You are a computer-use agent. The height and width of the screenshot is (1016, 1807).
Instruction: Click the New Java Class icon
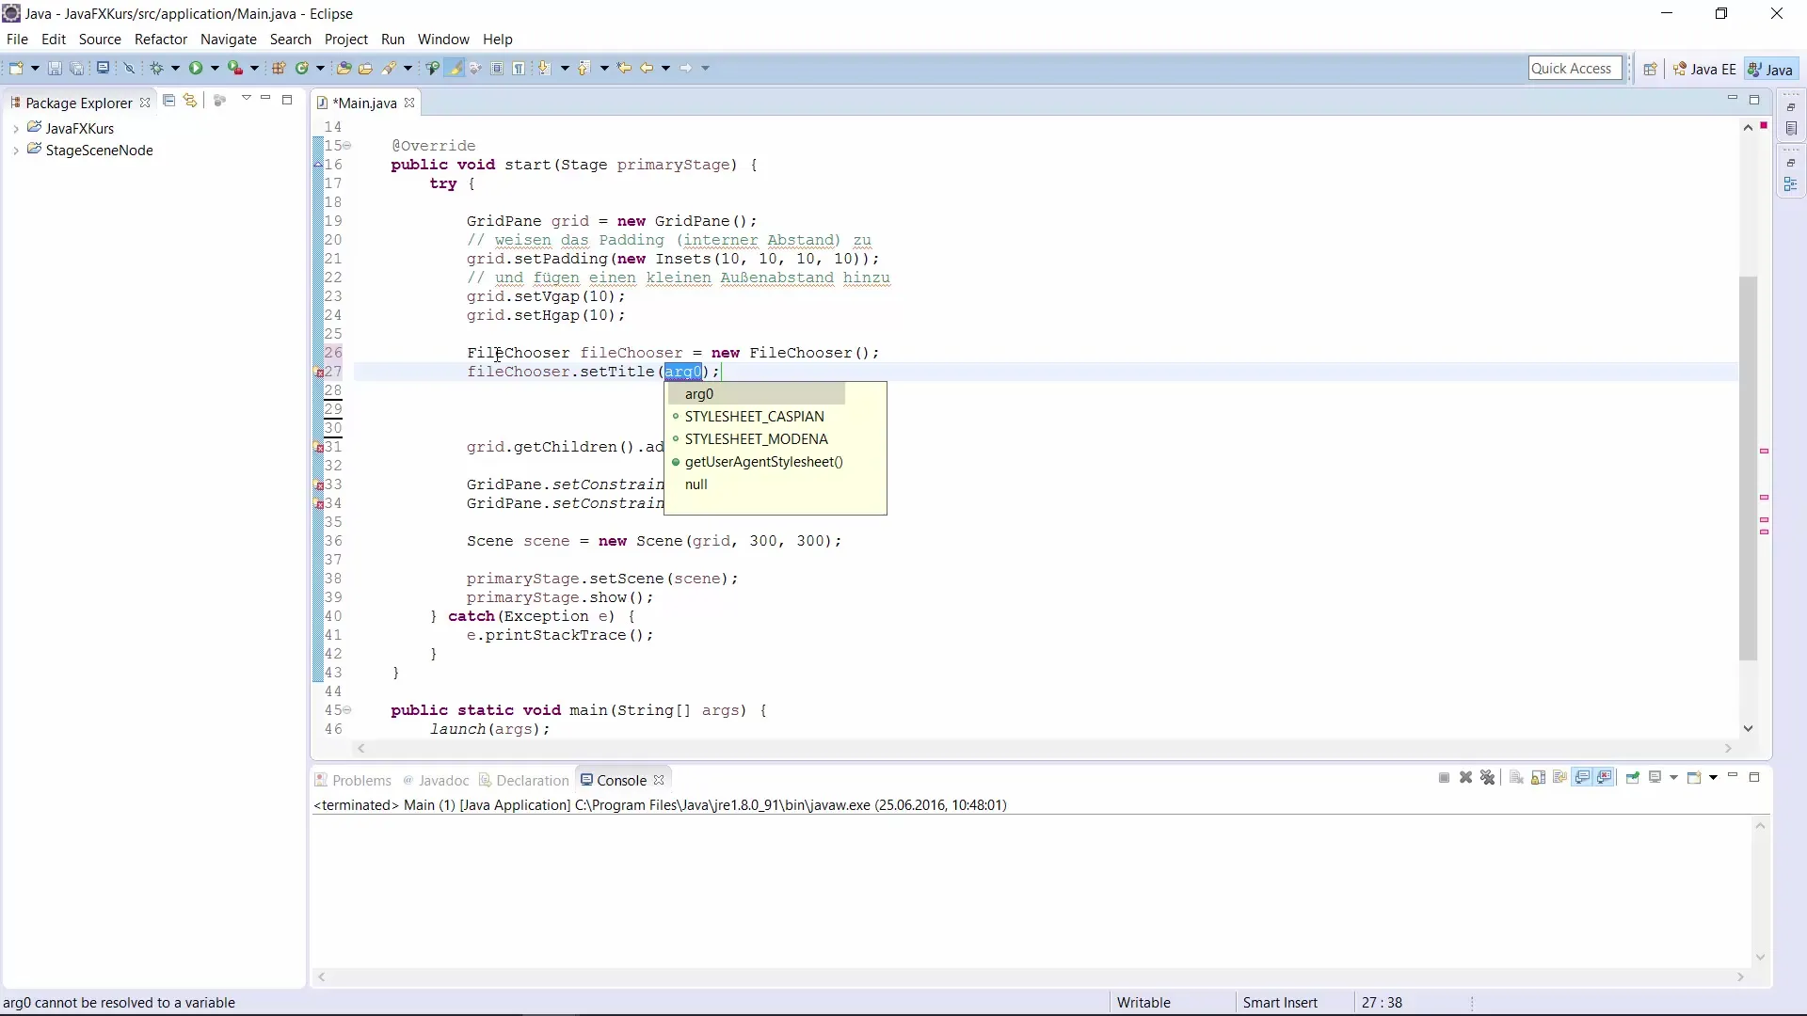coord(302,68)
